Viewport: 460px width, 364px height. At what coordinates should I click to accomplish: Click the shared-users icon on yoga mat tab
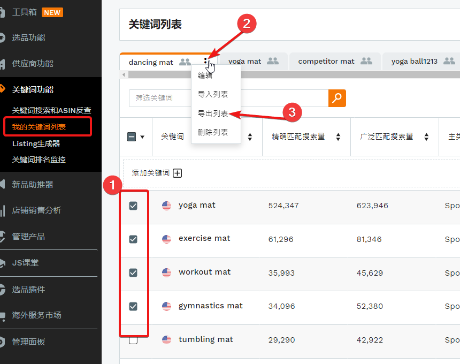(273, 62)
